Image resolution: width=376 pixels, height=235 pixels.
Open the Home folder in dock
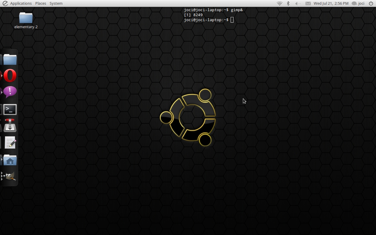pyautogui.click(x=10, y=160)
